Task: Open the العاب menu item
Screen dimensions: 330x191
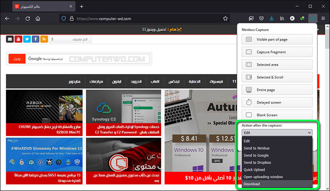Action: (x=155, y=81)
